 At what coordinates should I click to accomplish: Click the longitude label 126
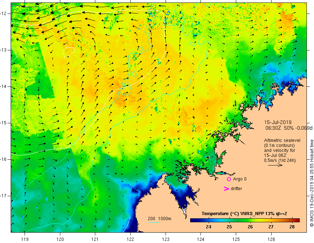271,239
